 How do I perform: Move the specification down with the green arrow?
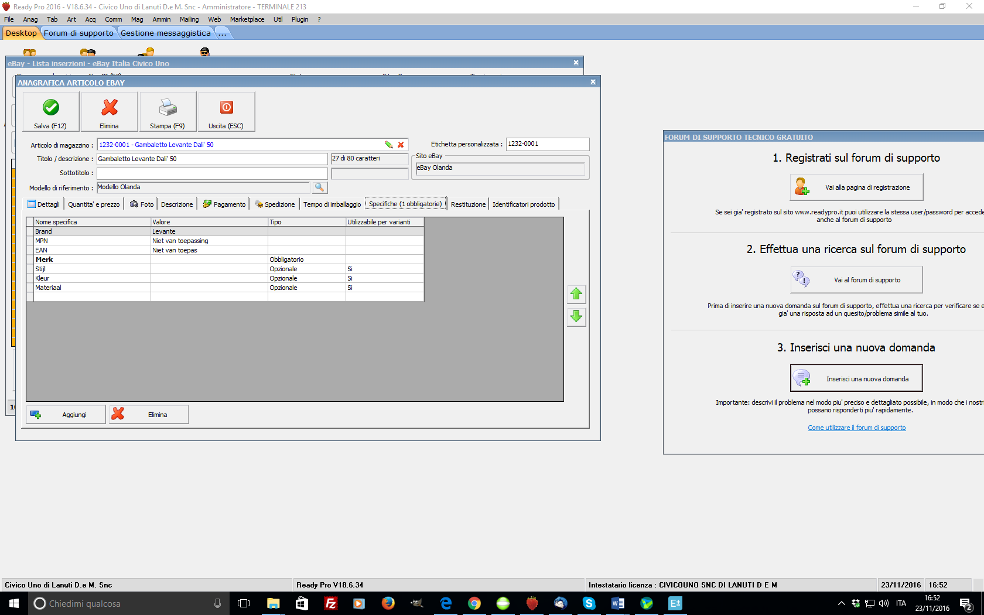point(576,317)
